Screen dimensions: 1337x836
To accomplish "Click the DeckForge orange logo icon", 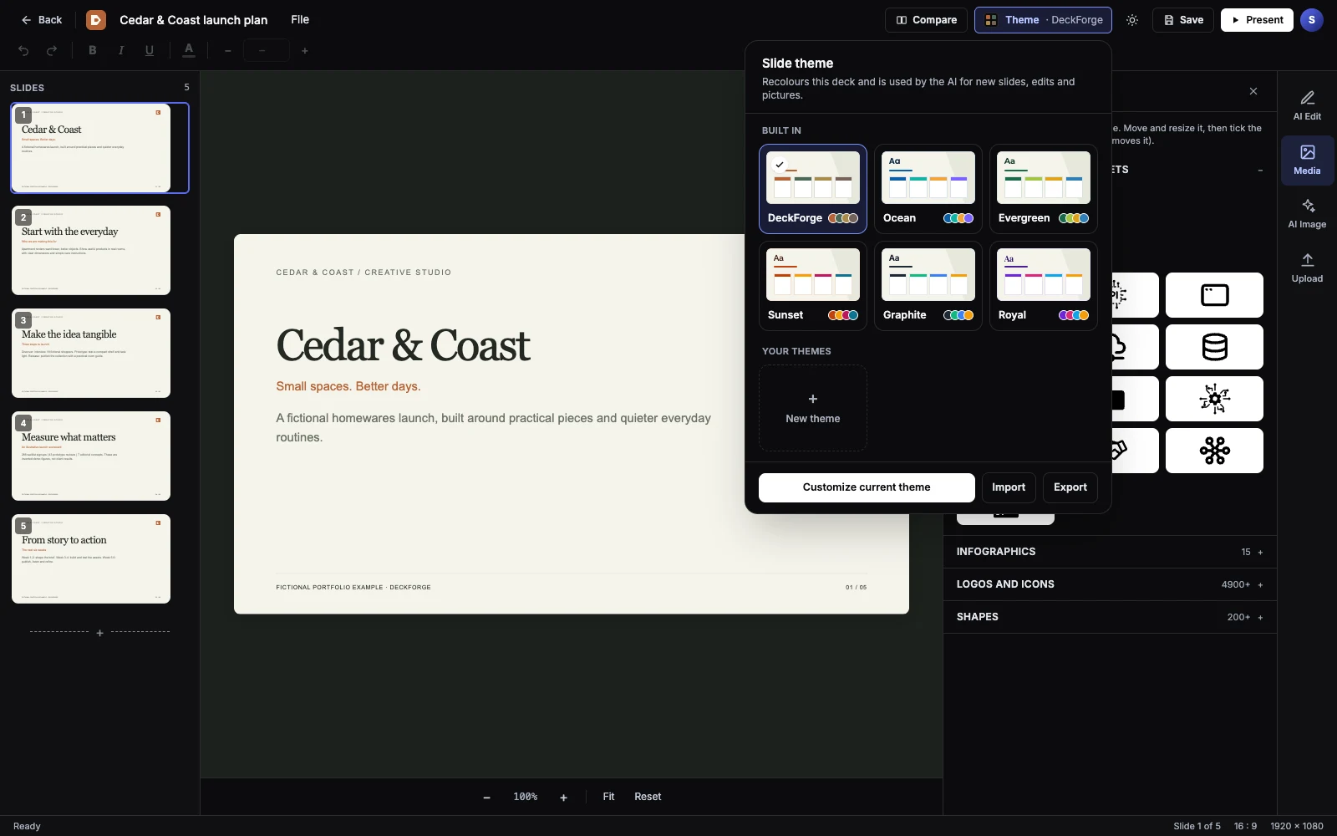I will point(96,20).
